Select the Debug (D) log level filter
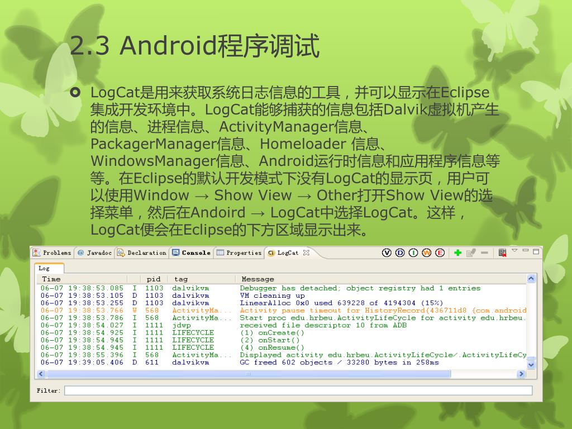 point(400,253)
